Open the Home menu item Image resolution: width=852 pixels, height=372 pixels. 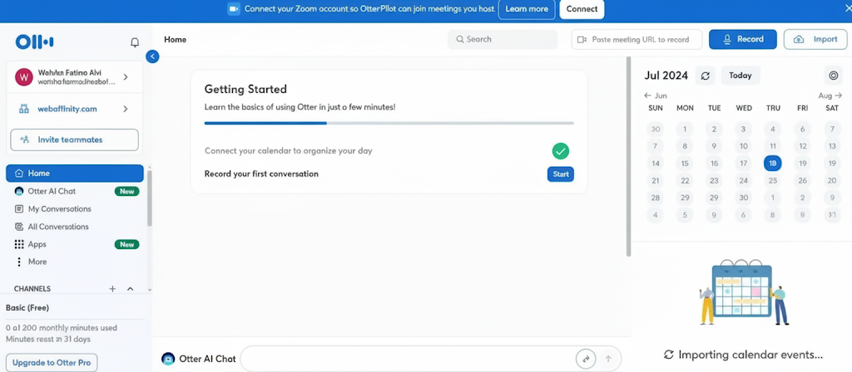[x=75, y=174]
